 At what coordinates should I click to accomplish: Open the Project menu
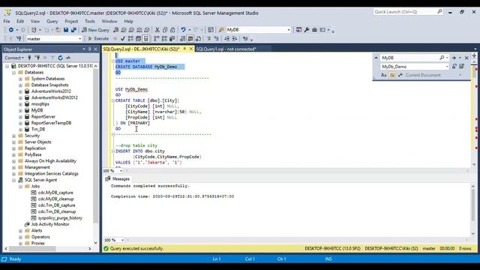pyautogui.click(x=71, y=21)
